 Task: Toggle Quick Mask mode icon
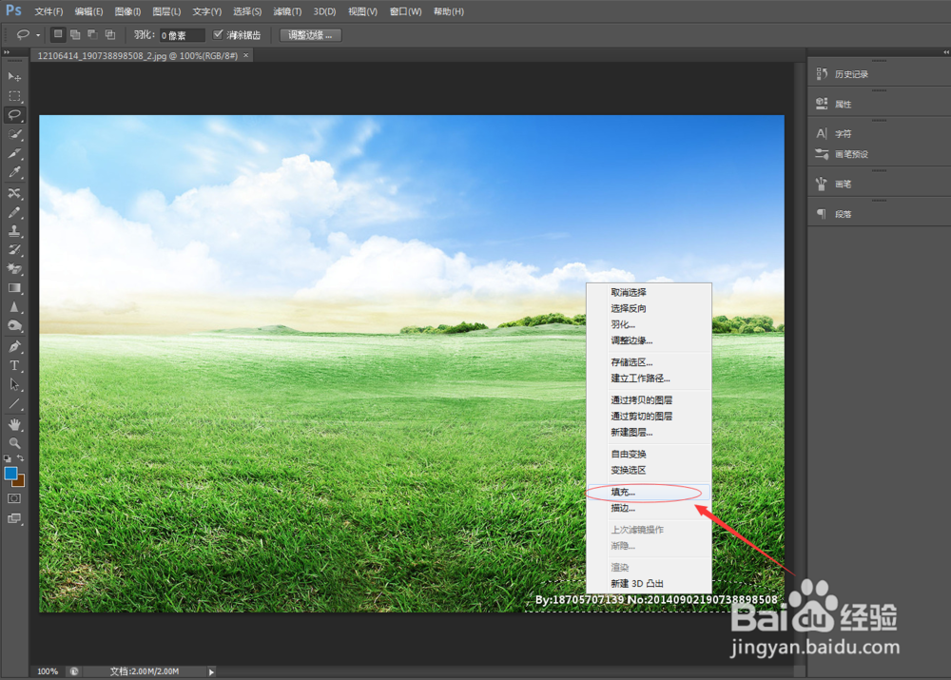[14, 498]
